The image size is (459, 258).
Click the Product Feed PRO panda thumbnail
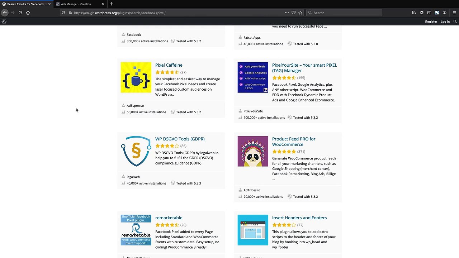pyautogui.click(x=253, y=151)
